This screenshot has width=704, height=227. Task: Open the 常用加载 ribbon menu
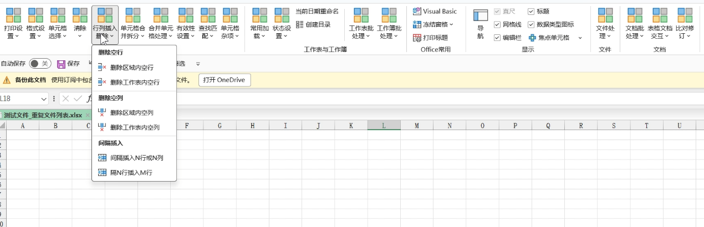pyautogui.click(x=259, y=23)
